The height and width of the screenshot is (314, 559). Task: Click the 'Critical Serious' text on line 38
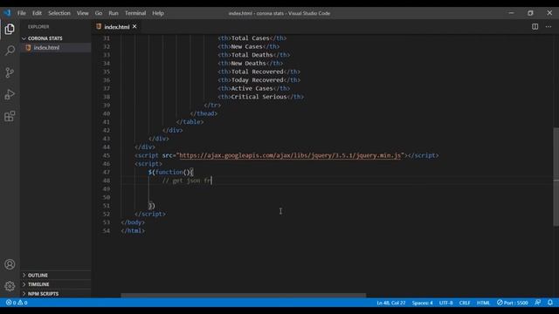click(259, 97)
